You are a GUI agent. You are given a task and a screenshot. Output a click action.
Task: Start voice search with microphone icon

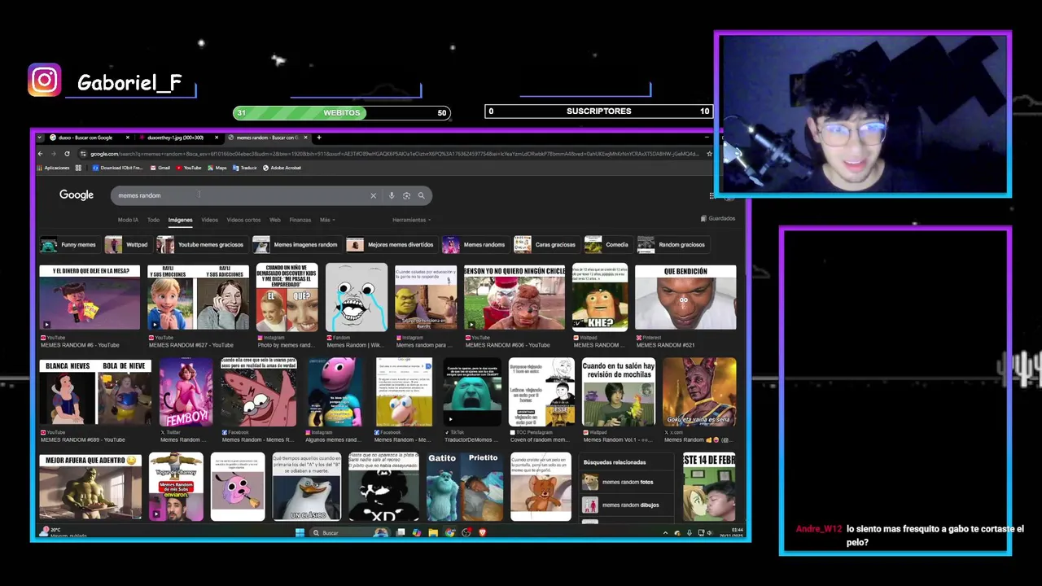(x=392, y=195)
